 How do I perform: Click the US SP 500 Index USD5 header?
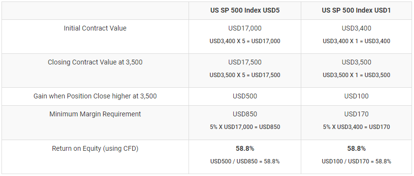click(x=245, y=10)
